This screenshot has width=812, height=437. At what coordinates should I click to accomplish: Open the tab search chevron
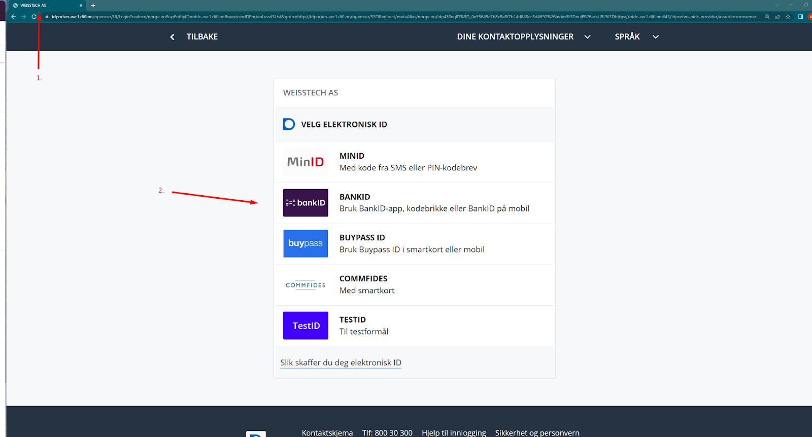click(x=776, y=5)
